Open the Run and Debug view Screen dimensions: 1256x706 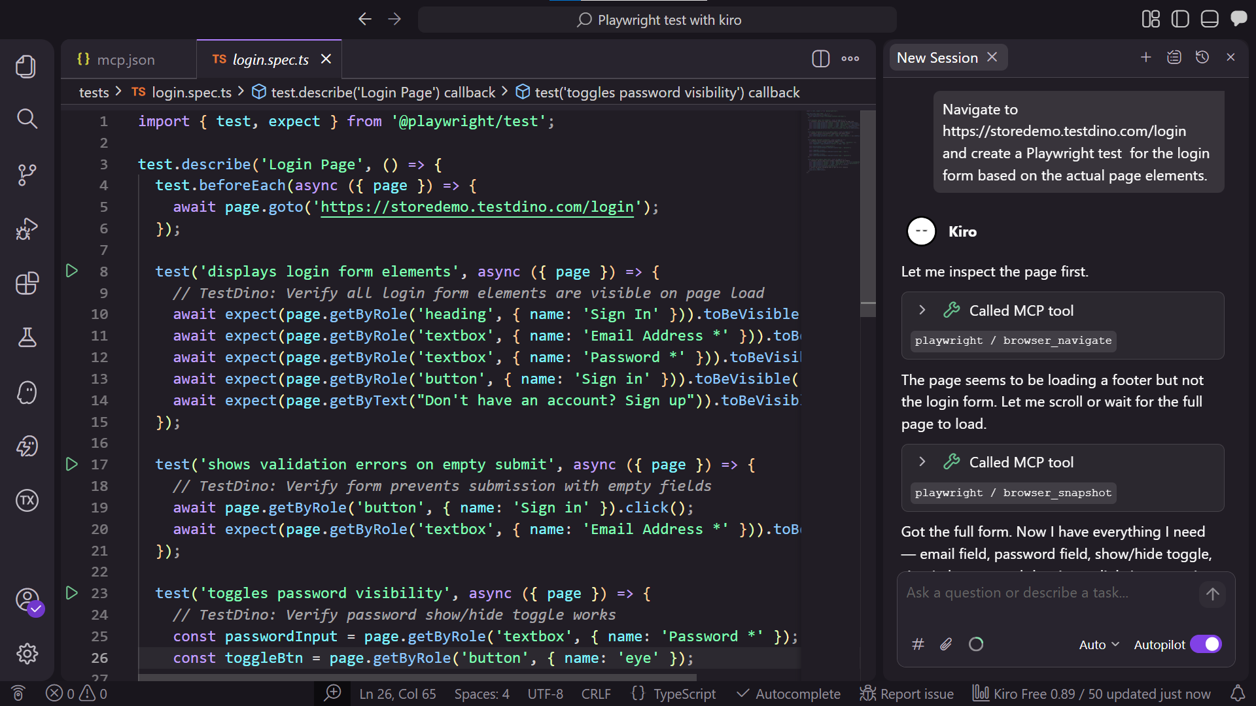tap(27, 229)
